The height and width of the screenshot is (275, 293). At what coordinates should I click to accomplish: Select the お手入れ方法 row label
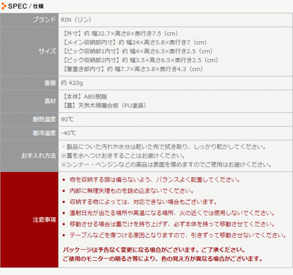pyautogui.click(x=39, y=155)
